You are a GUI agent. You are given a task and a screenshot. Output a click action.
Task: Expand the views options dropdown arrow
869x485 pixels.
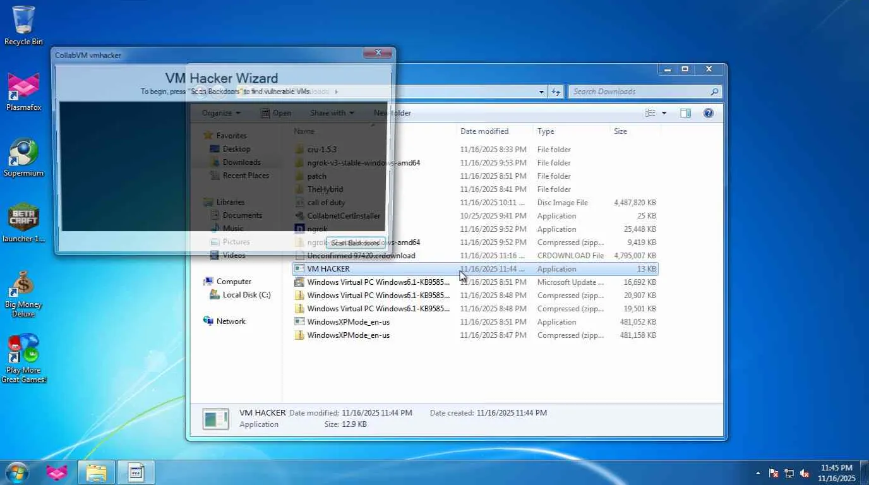[664, 113]
